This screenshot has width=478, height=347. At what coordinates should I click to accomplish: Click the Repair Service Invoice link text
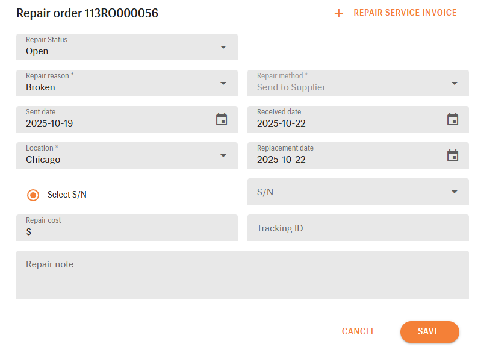405,13
